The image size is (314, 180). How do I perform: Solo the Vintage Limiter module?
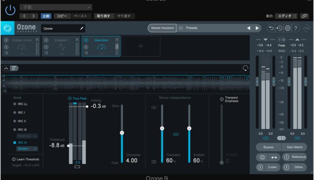[x=6, y=47]
